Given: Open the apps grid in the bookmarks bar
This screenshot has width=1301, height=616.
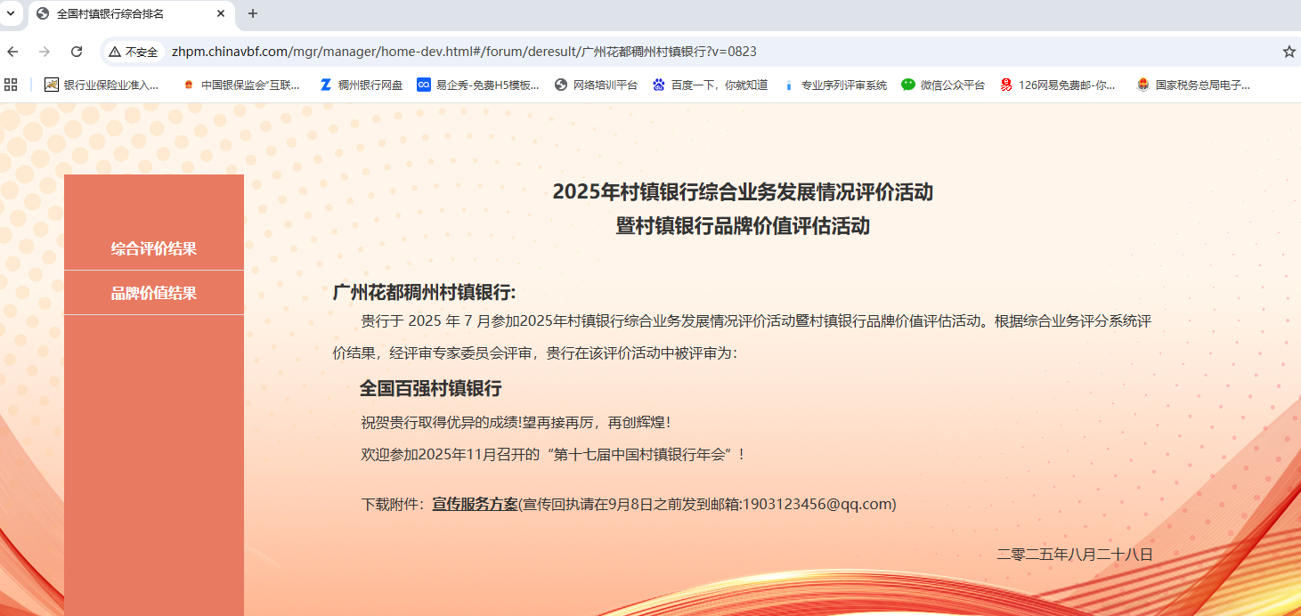Looking at the screenshot, I should 11,85.
